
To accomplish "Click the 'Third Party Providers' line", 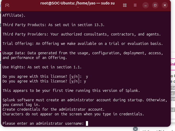I will tap(82, 34).
